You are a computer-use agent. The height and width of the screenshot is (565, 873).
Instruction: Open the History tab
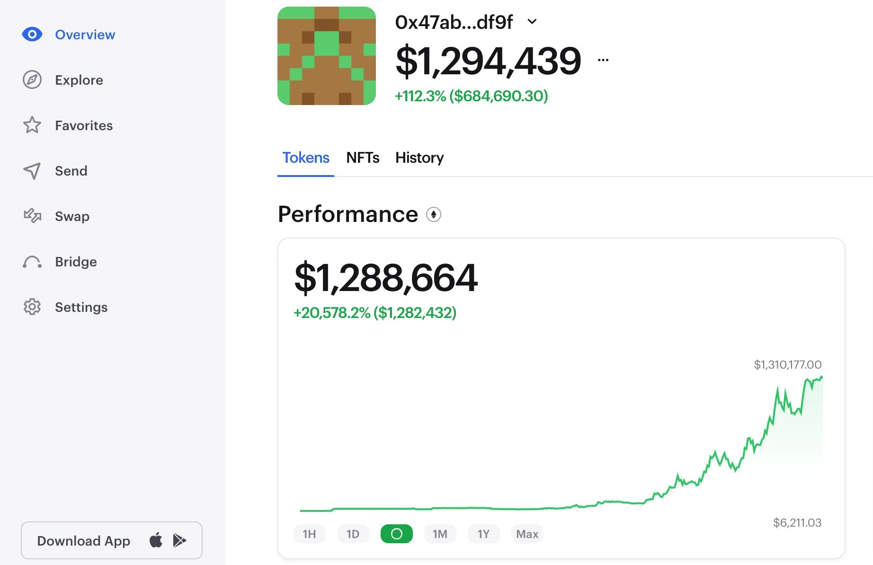point(419,158)
